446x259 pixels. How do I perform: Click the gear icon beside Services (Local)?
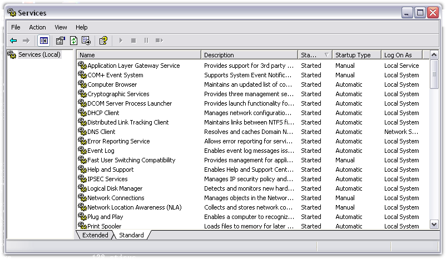tap(12, 54)
